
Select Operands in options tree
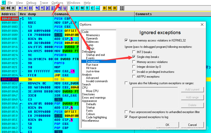coord(92,38)
